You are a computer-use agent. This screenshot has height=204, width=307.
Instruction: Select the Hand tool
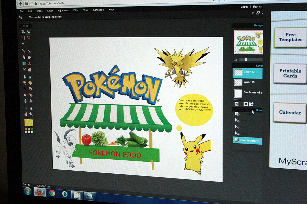coord(26,114)
